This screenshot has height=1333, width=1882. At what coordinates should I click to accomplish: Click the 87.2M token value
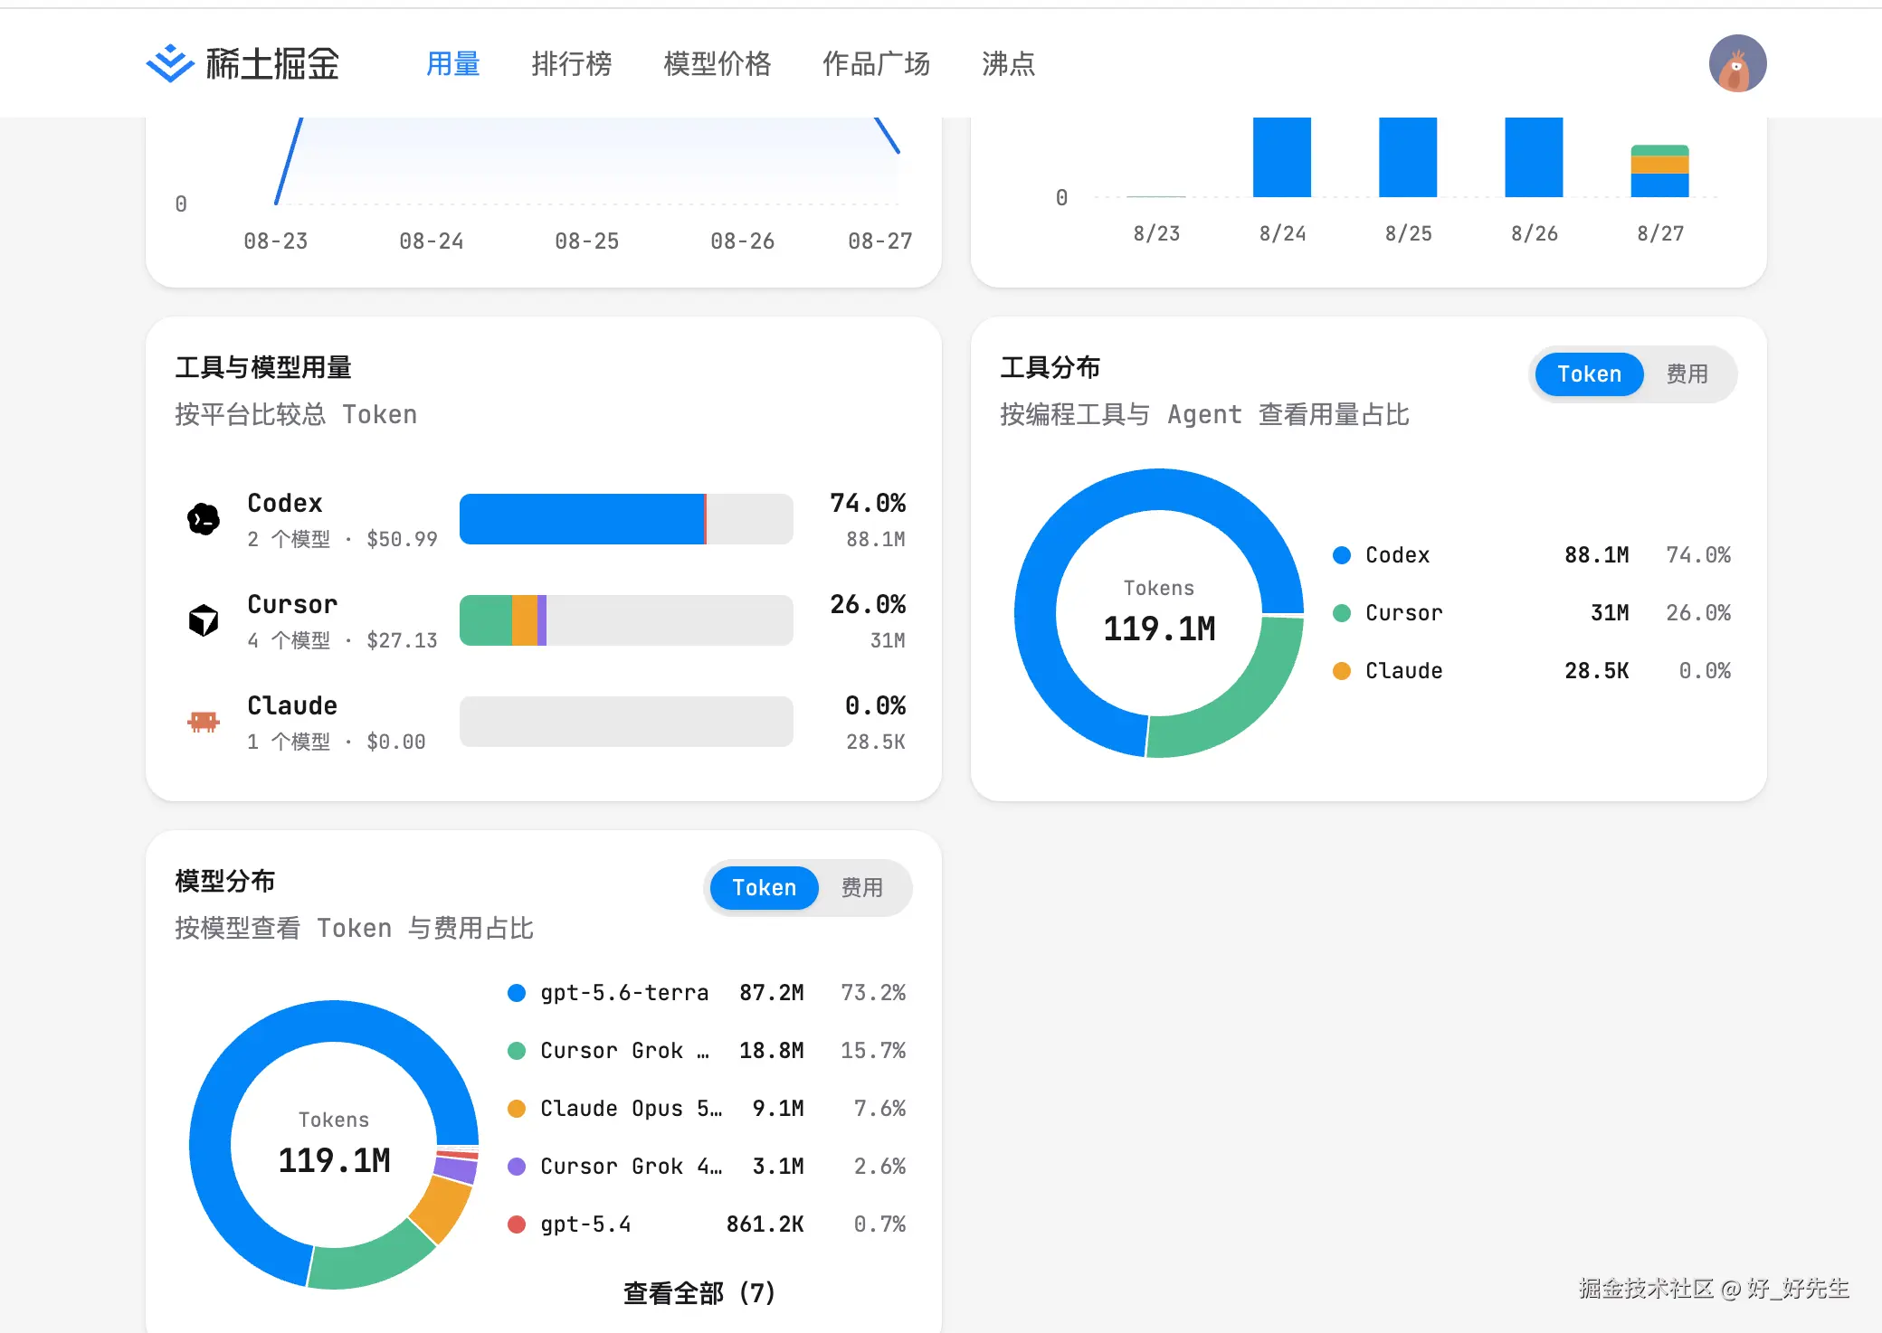[772, 993]
